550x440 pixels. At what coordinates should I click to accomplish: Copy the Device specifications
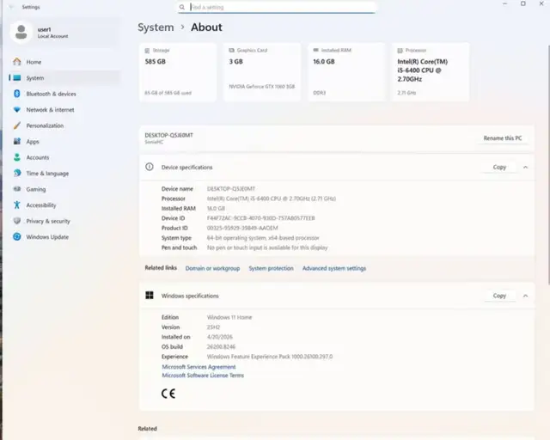coord(499,167)
